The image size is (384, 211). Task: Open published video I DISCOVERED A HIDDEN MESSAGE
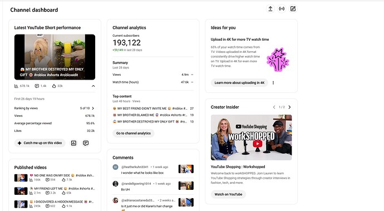tap(62, 202)
